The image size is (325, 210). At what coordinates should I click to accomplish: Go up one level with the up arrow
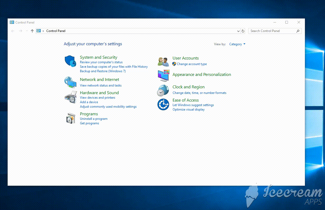point(32,31)
